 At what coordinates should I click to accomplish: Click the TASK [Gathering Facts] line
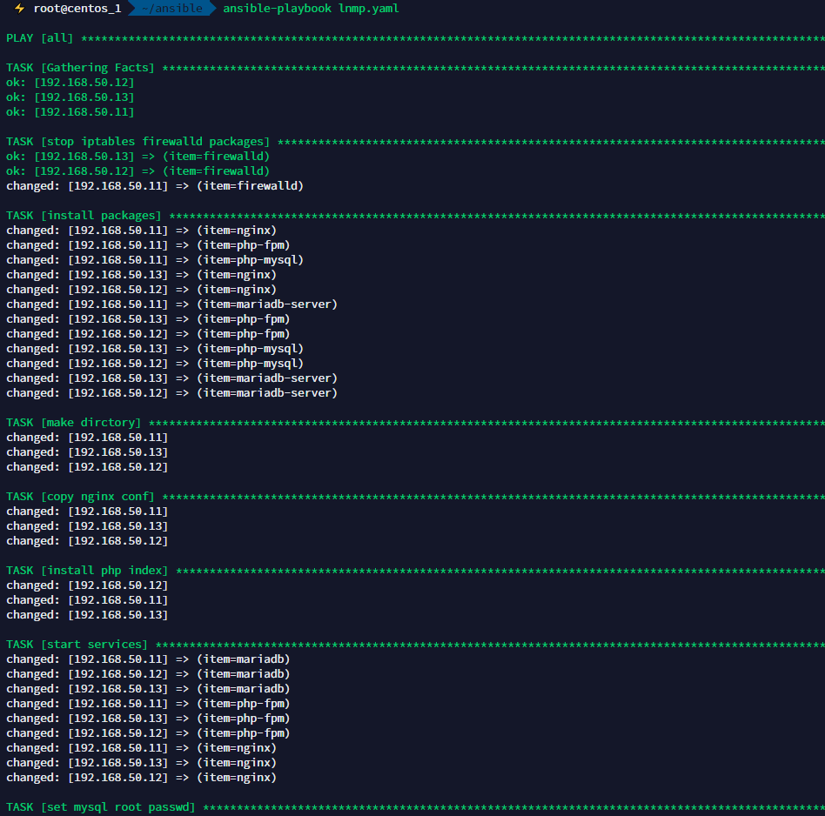click(x=81, y=68)
